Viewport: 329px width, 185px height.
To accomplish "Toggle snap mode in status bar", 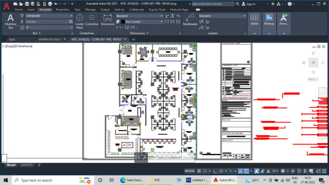I will [205, 171].
